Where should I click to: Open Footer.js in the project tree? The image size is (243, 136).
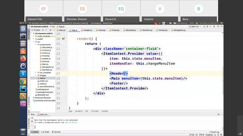click(x=46, y=53)
